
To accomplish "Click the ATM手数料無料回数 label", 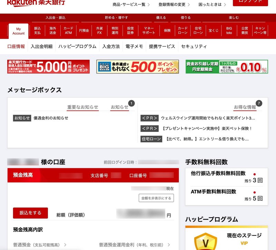I will tap(213, 192).
